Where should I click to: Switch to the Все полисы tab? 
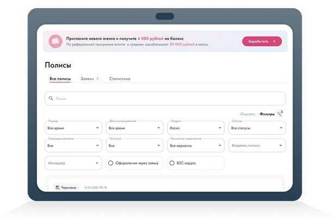tap(60, 79)
